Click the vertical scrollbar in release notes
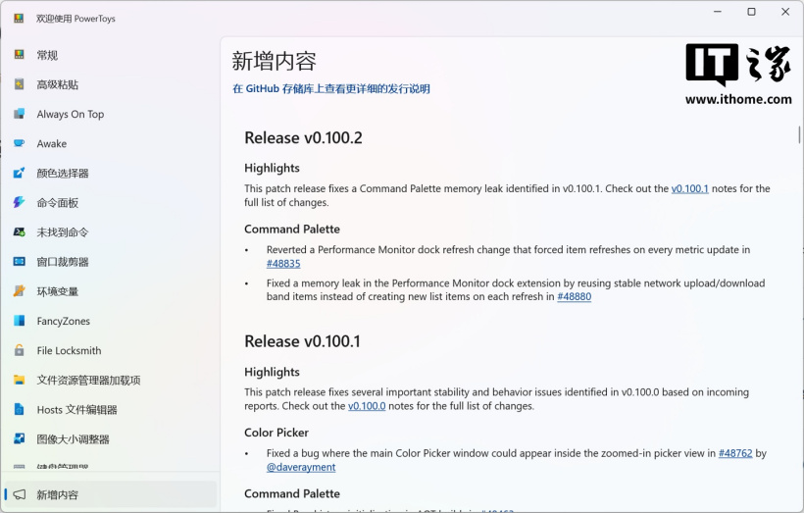Image resolution: width=804 pixels, height=513 pixels. (x=799, y=134)
